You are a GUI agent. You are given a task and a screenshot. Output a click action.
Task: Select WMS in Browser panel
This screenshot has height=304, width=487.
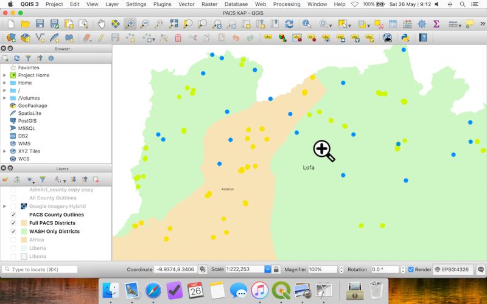(x=24, y=143)
